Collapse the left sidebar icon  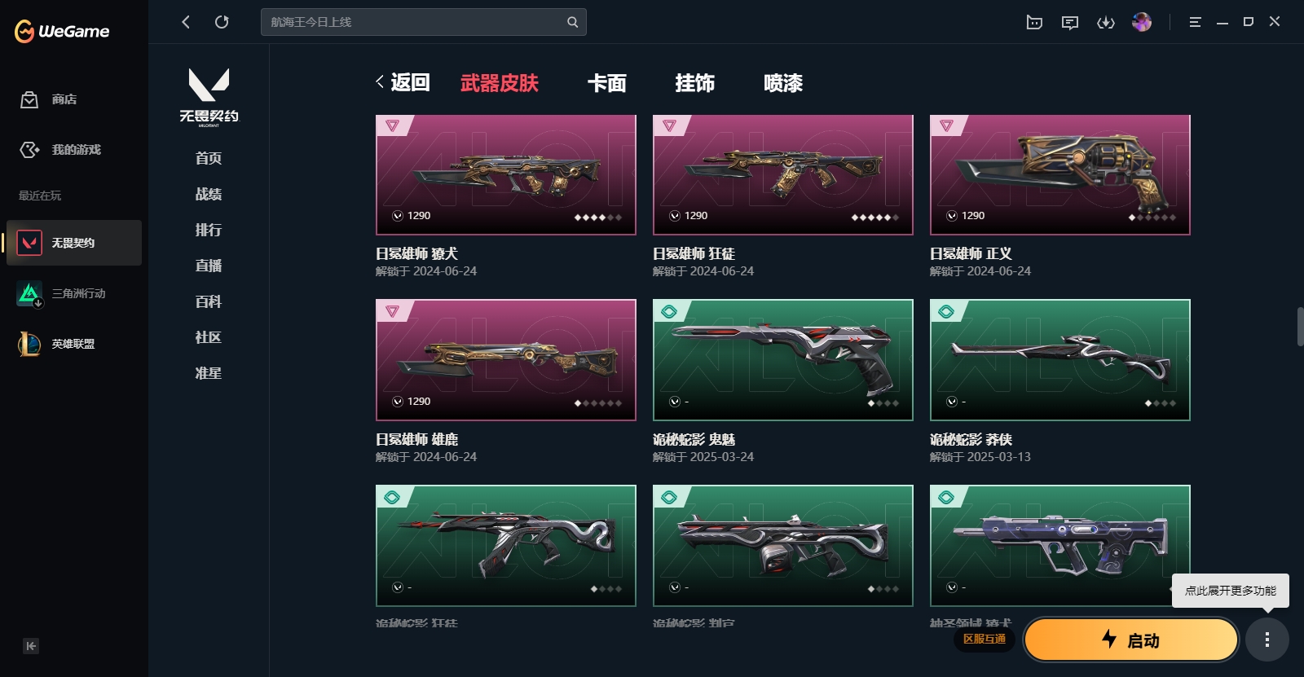31,646
